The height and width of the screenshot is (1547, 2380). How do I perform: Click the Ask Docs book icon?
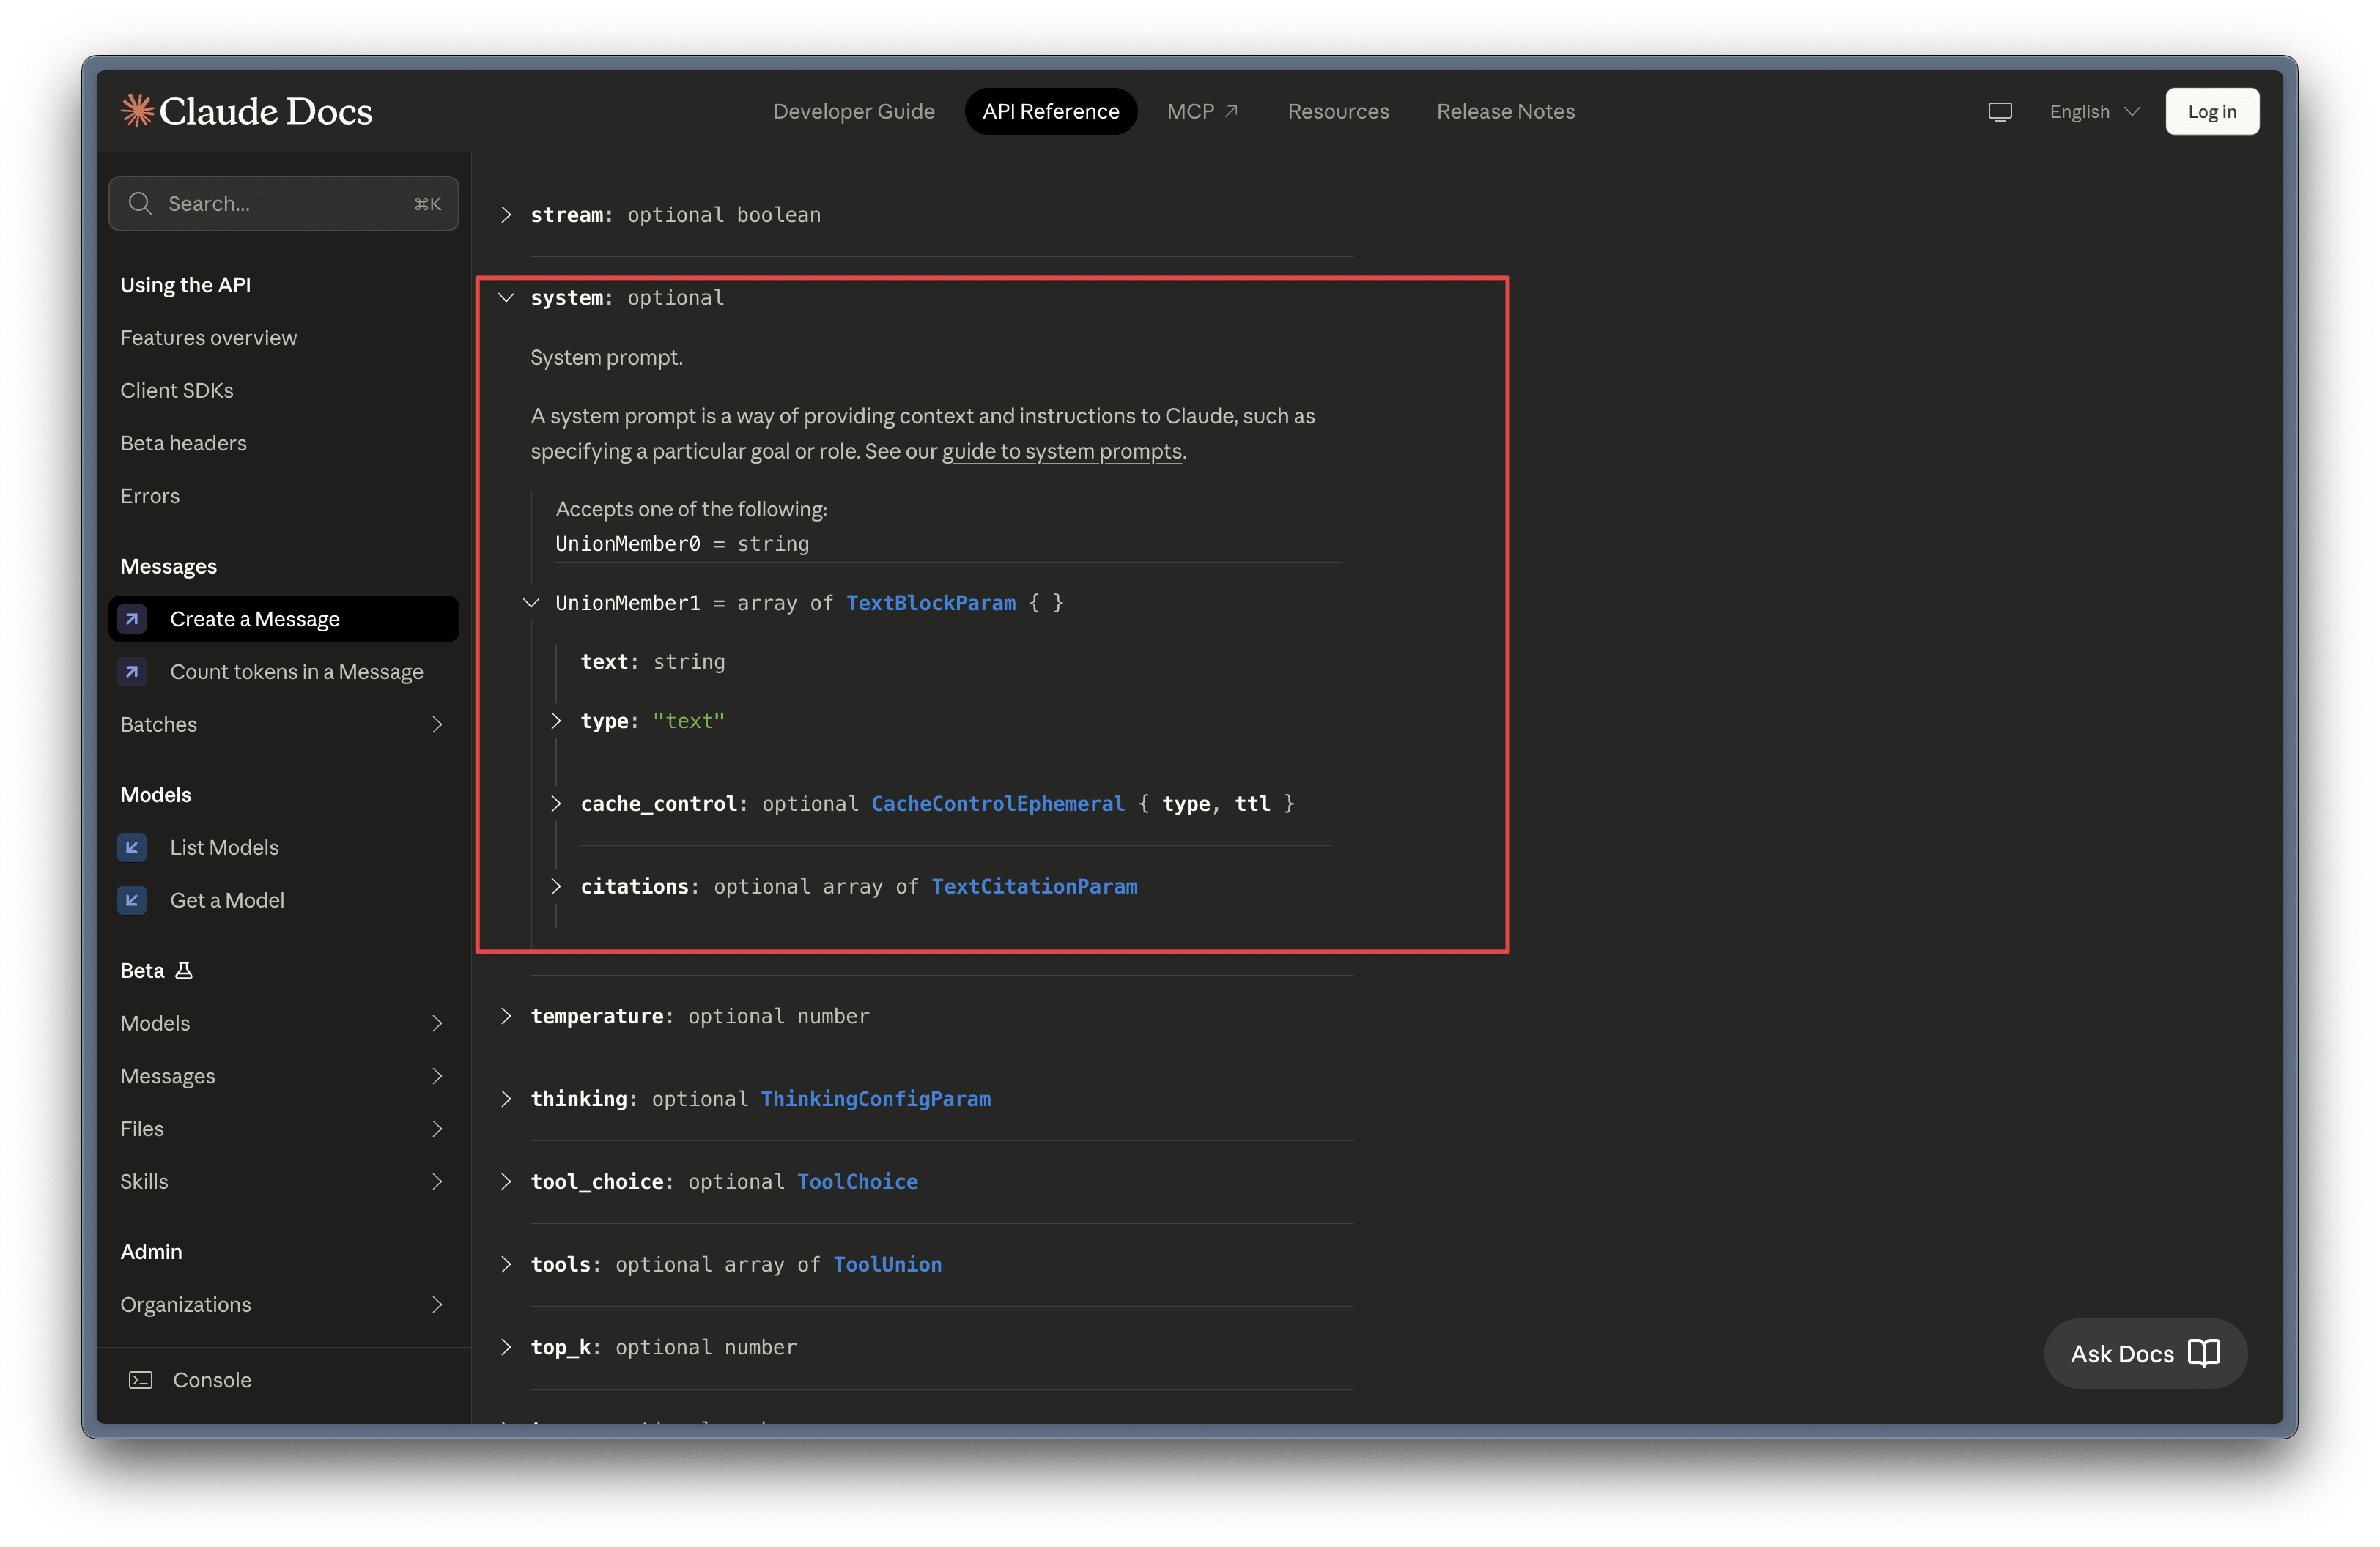(2204, 1353)
